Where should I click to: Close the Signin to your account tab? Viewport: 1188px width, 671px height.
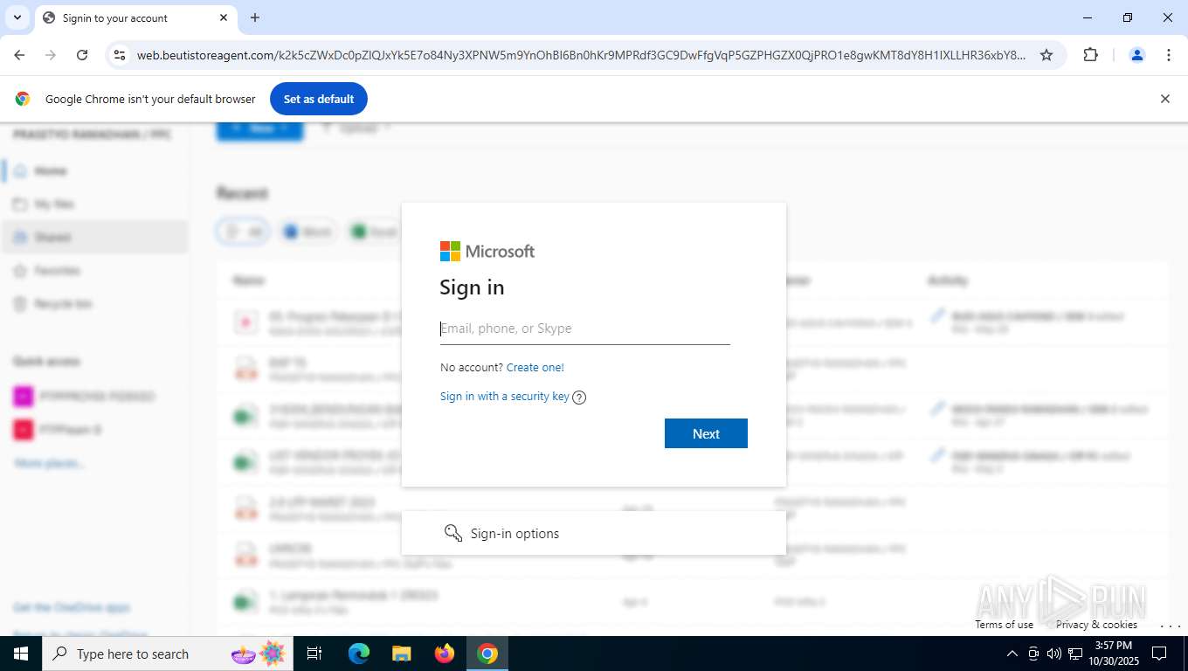(224, 17)
